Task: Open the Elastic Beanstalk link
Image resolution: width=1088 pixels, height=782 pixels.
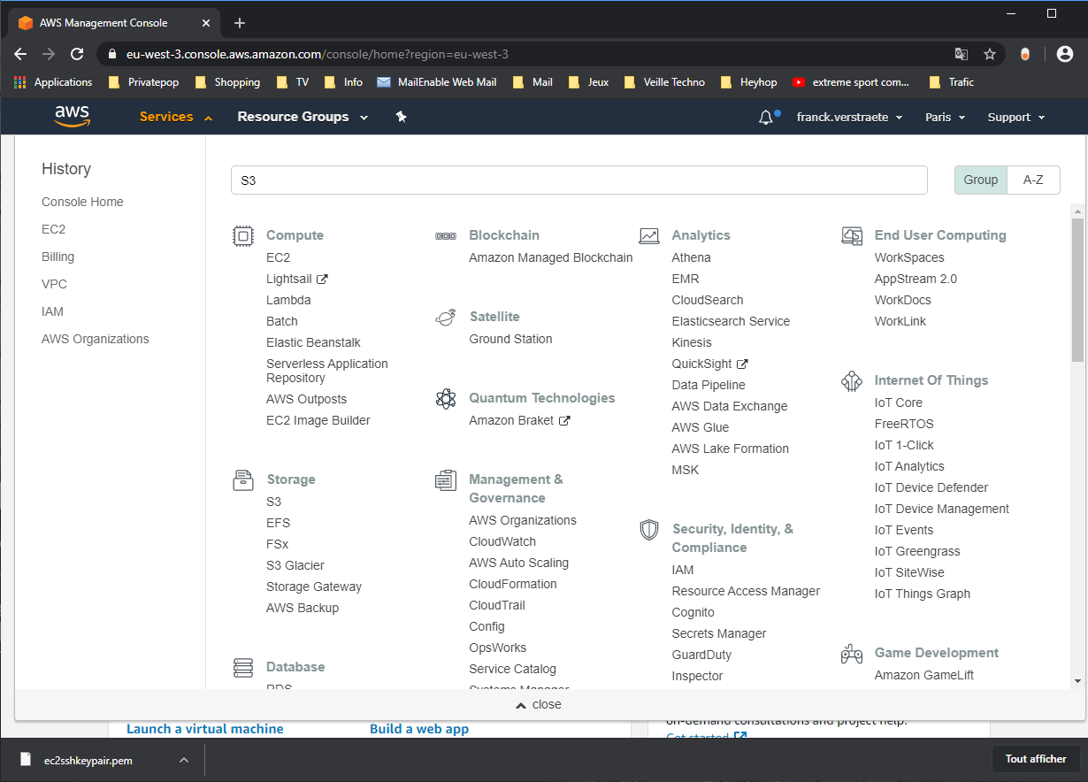Action: [x=313, y=342]
